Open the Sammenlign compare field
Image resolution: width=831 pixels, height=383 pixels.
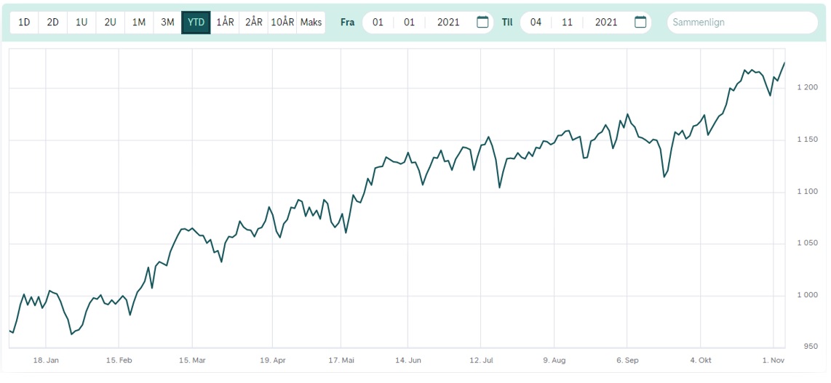pos(742,23)
